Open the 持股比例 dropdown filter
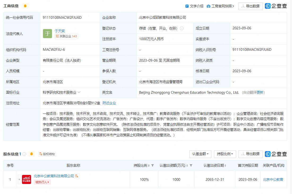292x194 pixels. (225, 154)
